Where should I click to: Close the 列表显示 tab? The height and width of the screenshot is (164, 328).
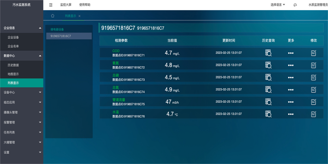tap(80, 16)
